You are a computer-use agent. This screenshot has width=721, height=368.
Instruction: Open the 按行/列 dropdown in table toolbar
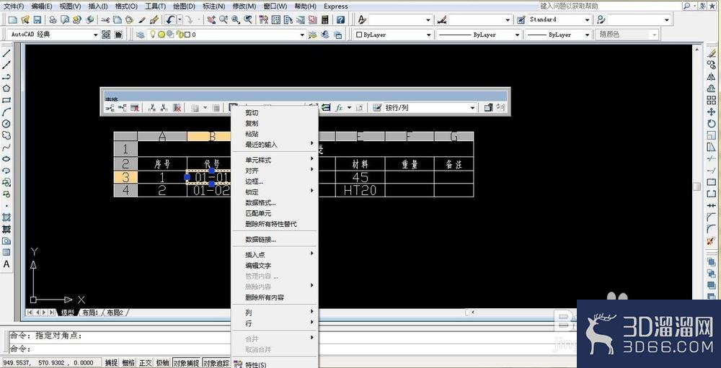(472, 107)
